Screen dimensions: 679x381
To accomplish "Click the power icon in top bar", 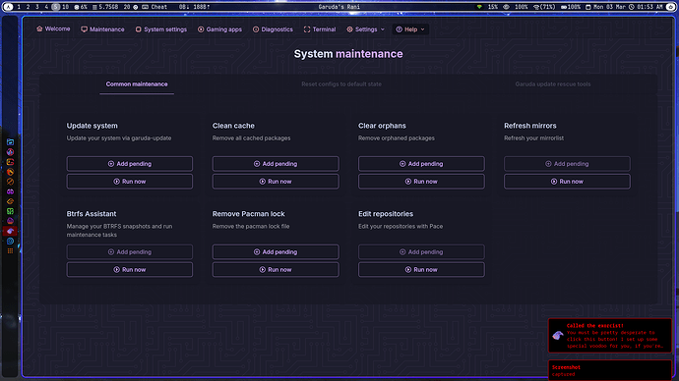I will (x=671, y=7).
